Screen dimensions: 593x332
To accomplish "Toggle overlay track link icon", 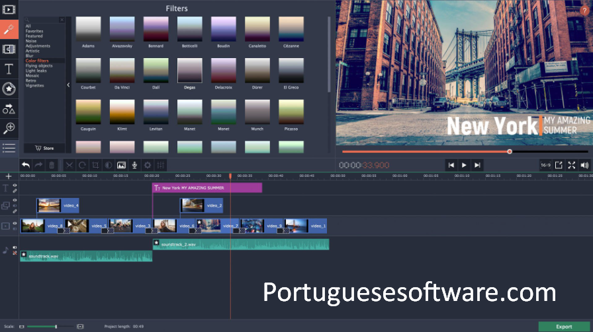I will (15, 211).
